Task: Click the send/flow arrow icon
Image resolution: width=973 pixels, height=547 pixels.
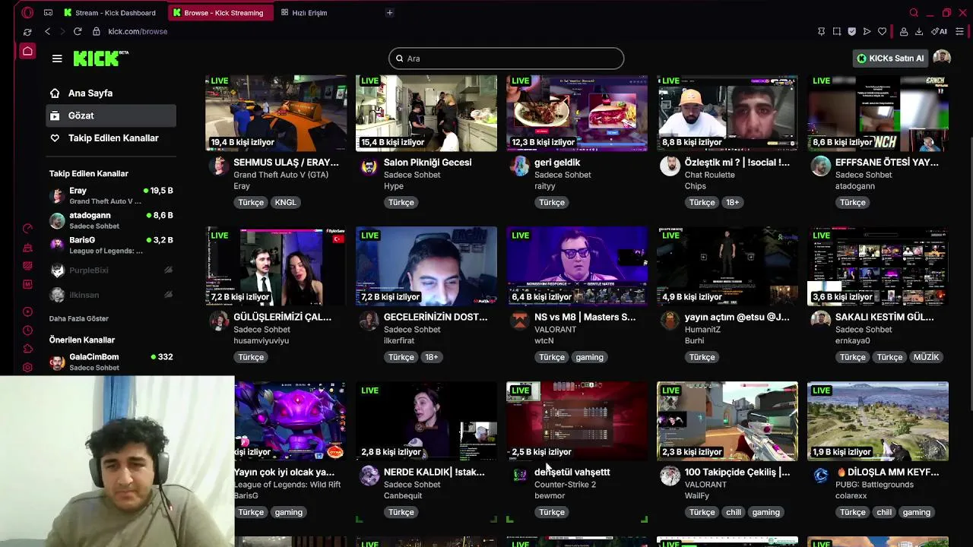Action: coord(867,31)
